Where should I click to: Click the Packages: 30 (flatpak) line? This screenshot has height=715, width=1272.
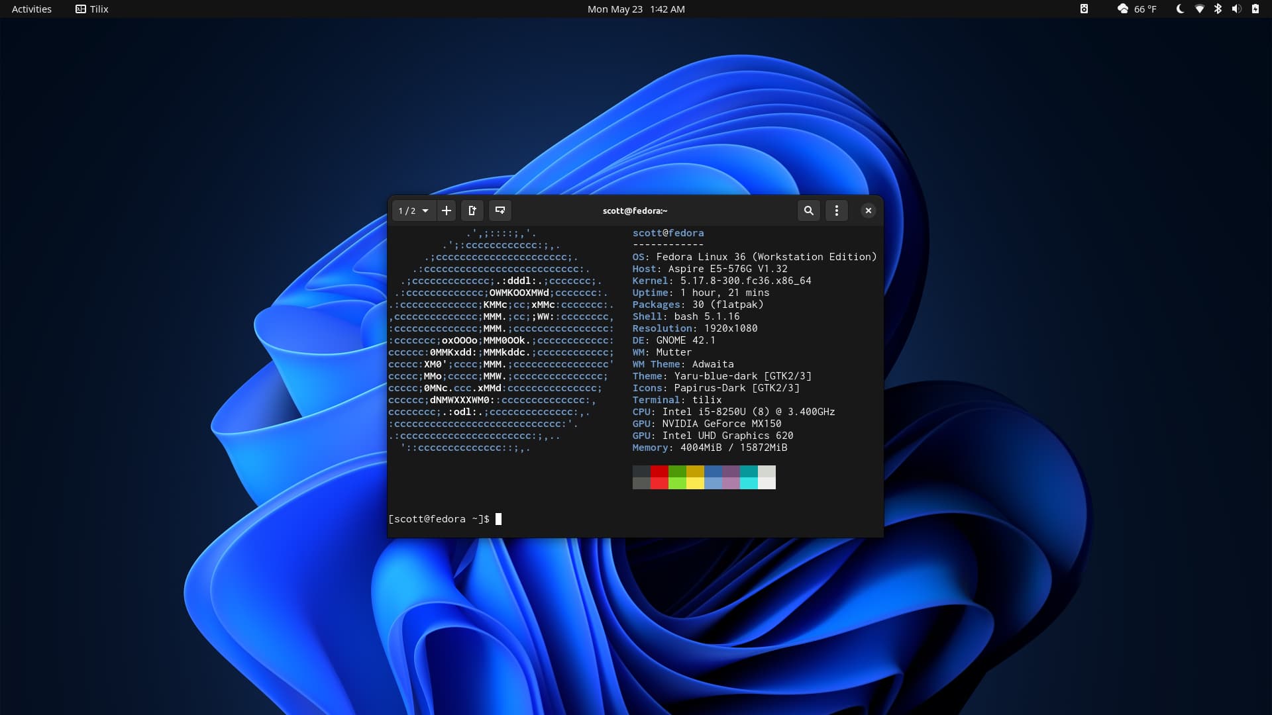[698, 305]
